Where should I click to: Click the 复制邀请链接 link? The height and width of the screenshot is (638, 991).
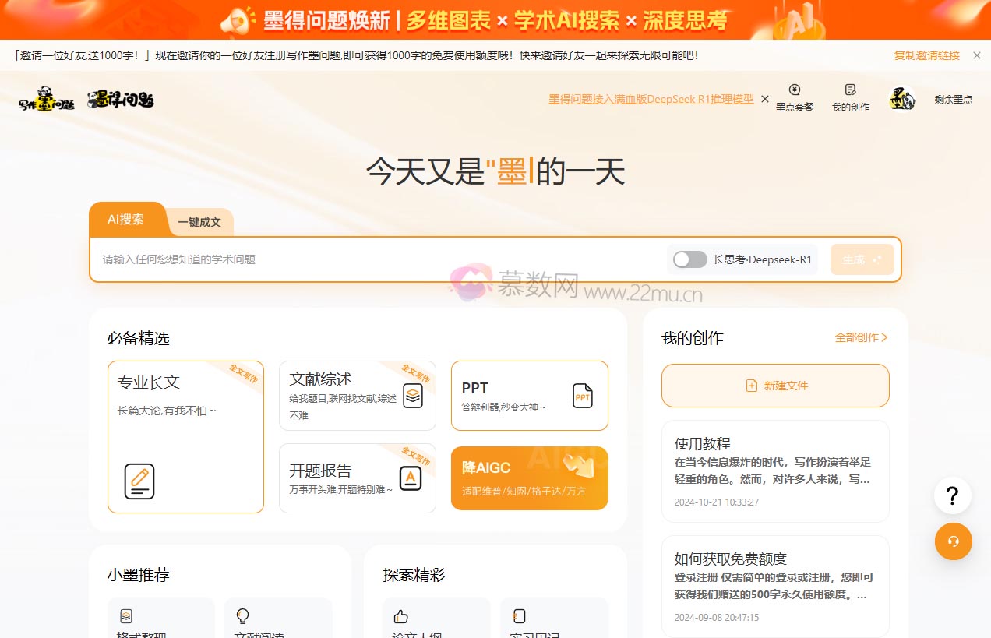click(x=926, y=55)
